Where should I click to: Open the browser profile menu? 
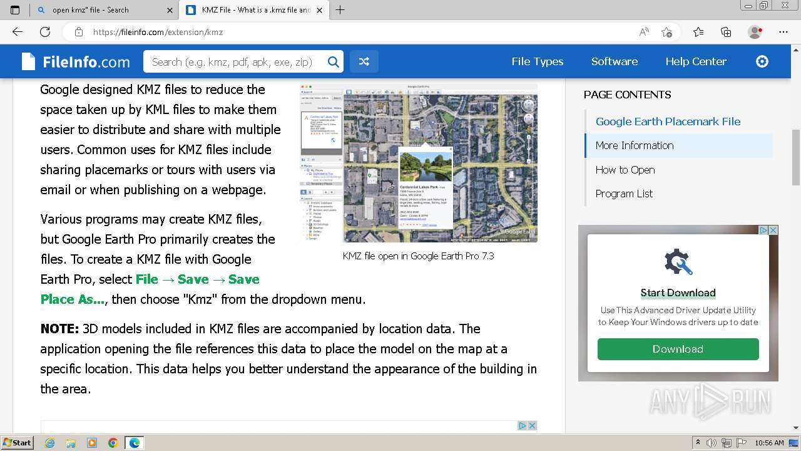755,32
